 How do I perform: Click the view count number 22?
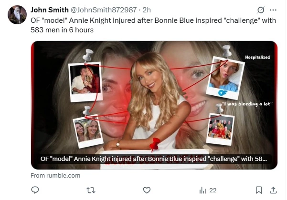point(213,190)
